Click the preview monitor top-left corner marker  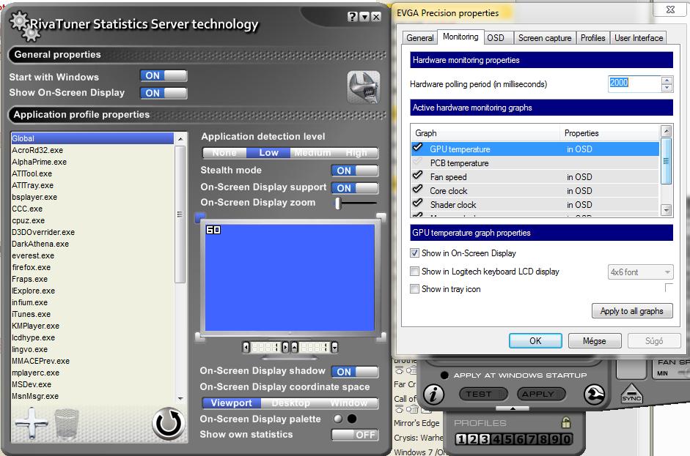(x=200, y=217)
